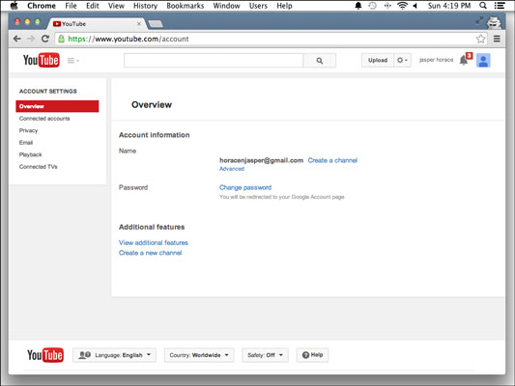
Task: Click the Create a channel link
Action: pos(332,160)
